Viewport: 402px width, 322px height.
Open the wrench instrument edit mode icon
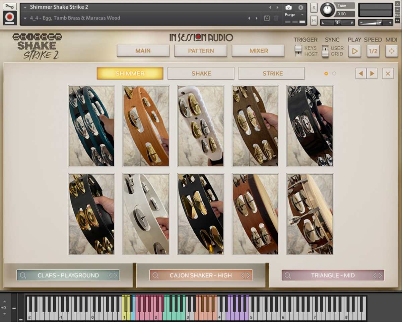point(10,6)
